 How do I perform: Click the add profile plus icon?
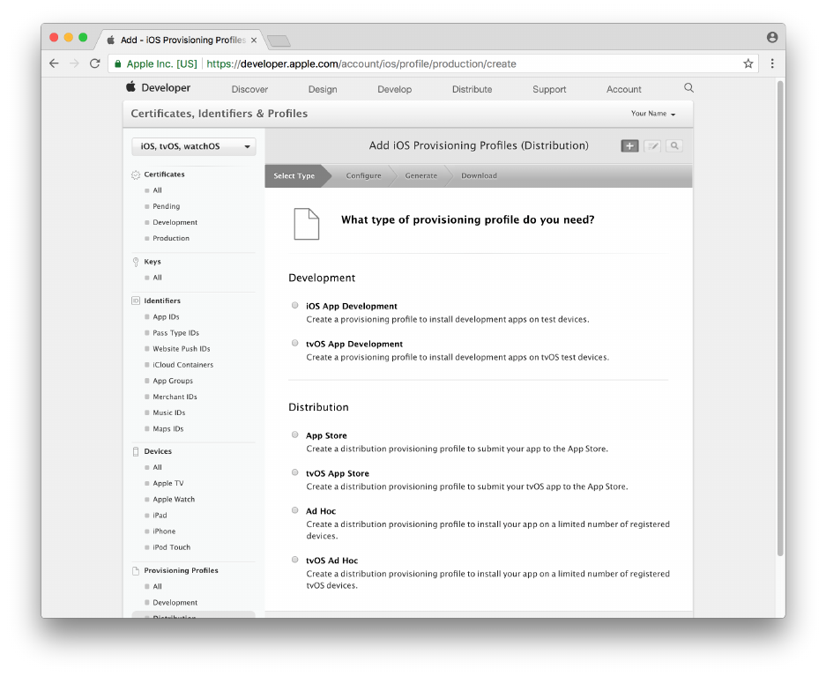[x=629, y=145]
